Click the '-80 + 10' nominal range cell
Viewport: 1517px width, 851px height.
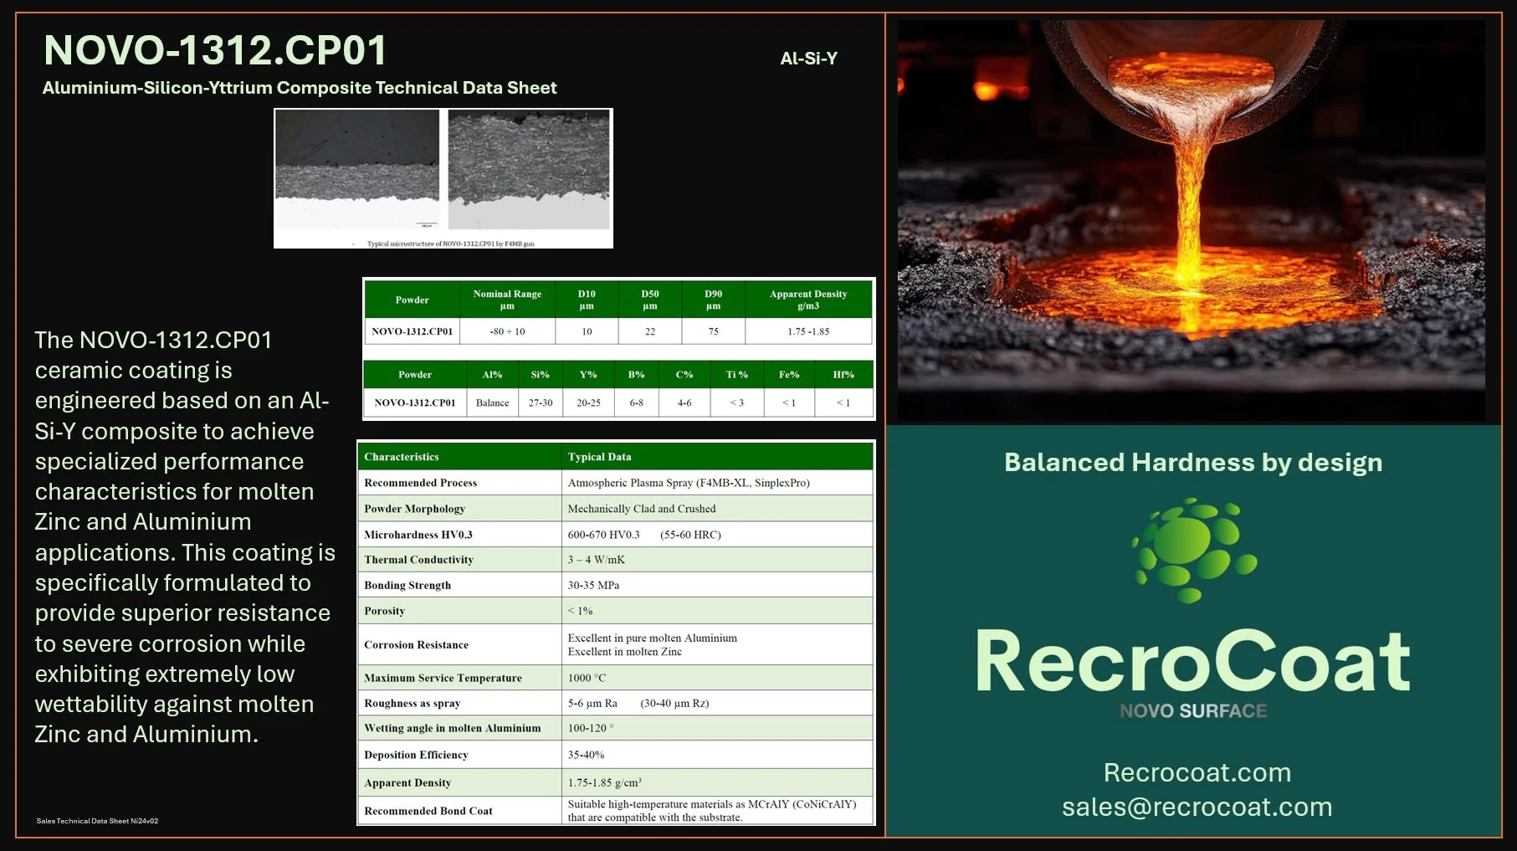click(x=507, y=331)
